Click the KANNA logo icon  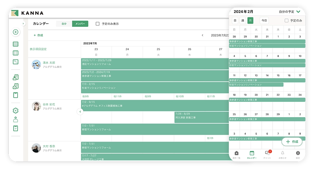click(x=15, y=13)
